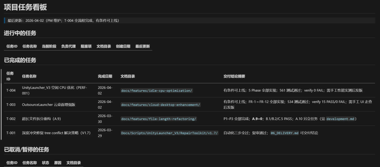Select the T-001 task ID cell
380x167 pixels.
11,133
